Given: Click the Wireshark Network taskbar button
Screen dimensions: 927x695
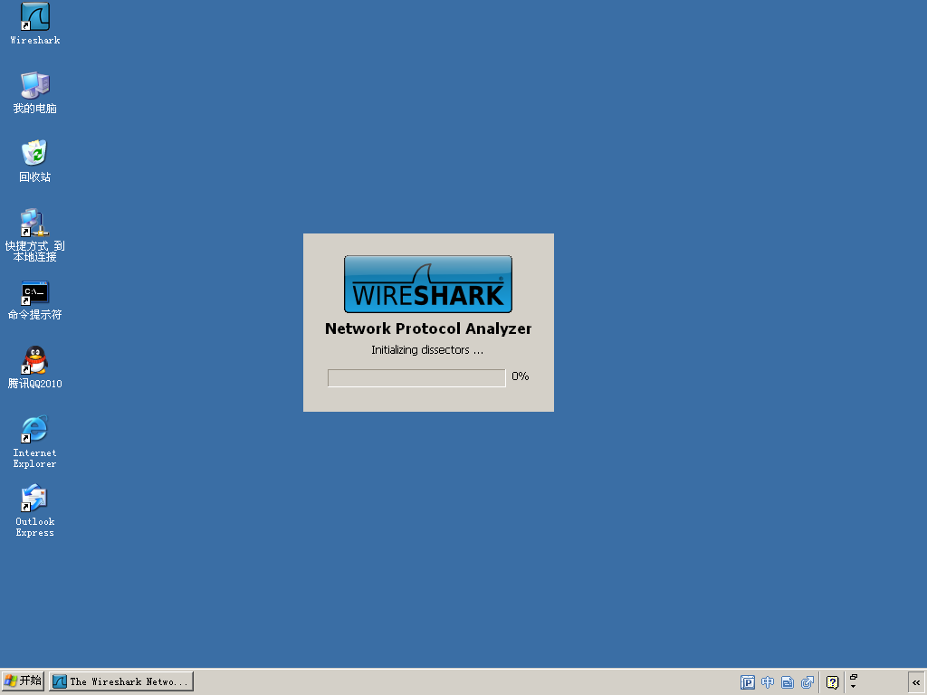Looking at the screenshot, I should pos(121,681).
